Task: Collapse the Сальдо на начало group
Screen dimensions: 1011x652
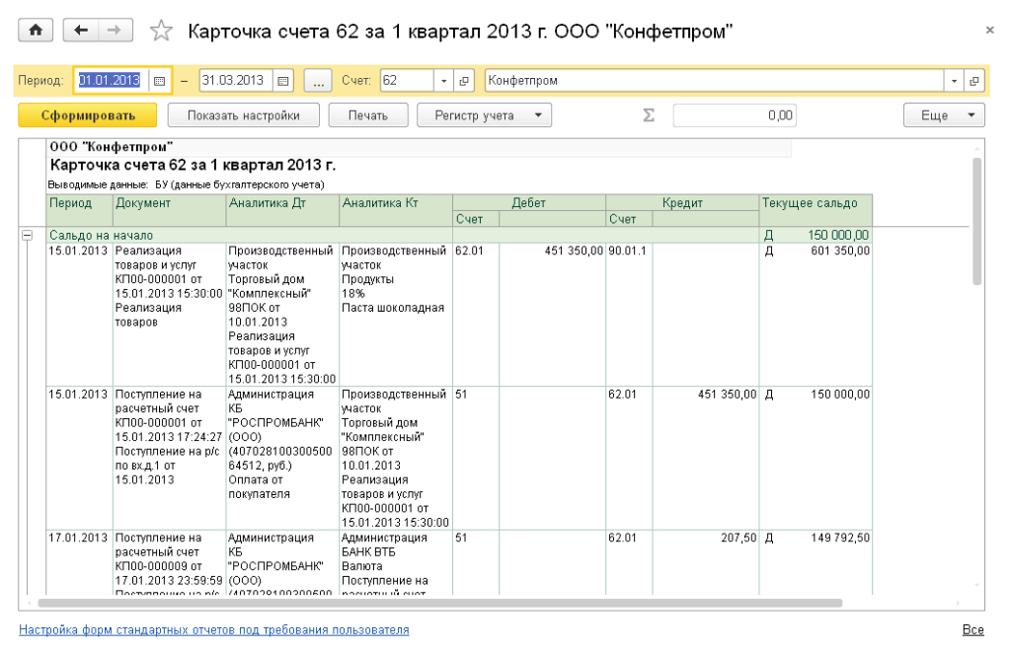Action: (x=27, y=236)
